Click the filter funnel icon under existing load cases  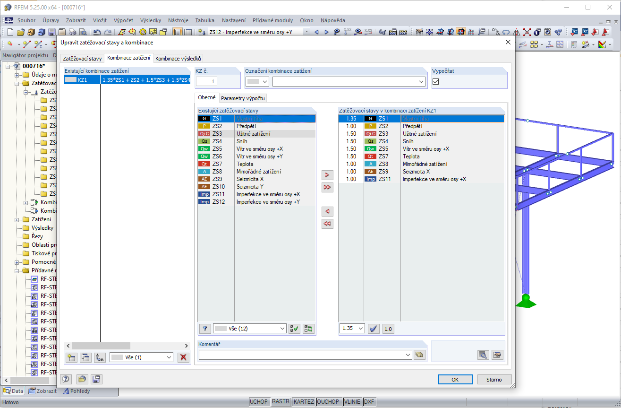click(205, 329)
